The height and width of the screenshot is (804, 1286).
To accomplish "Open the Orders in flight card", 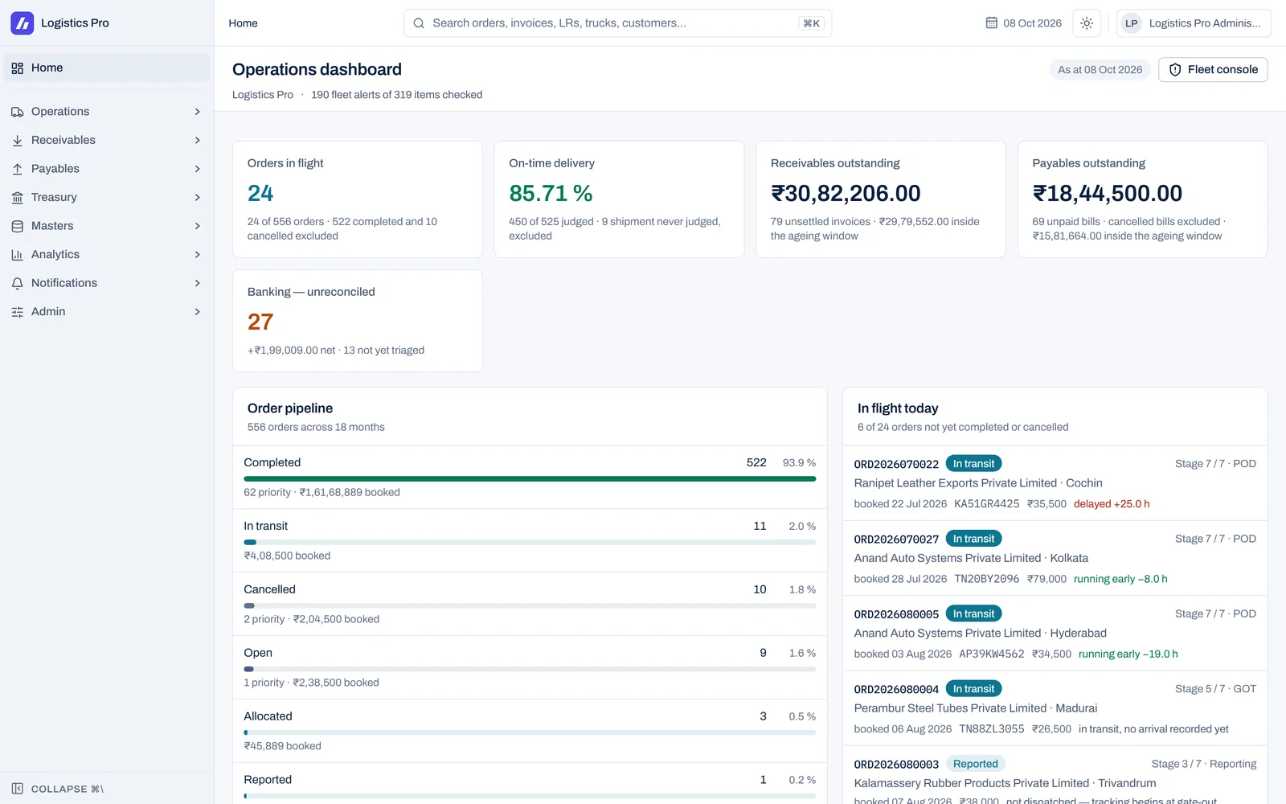I will tap(358, 199).
